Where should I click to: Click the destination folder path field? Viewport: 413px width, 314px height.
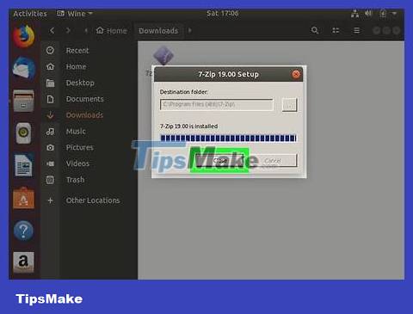click(217, 104)
